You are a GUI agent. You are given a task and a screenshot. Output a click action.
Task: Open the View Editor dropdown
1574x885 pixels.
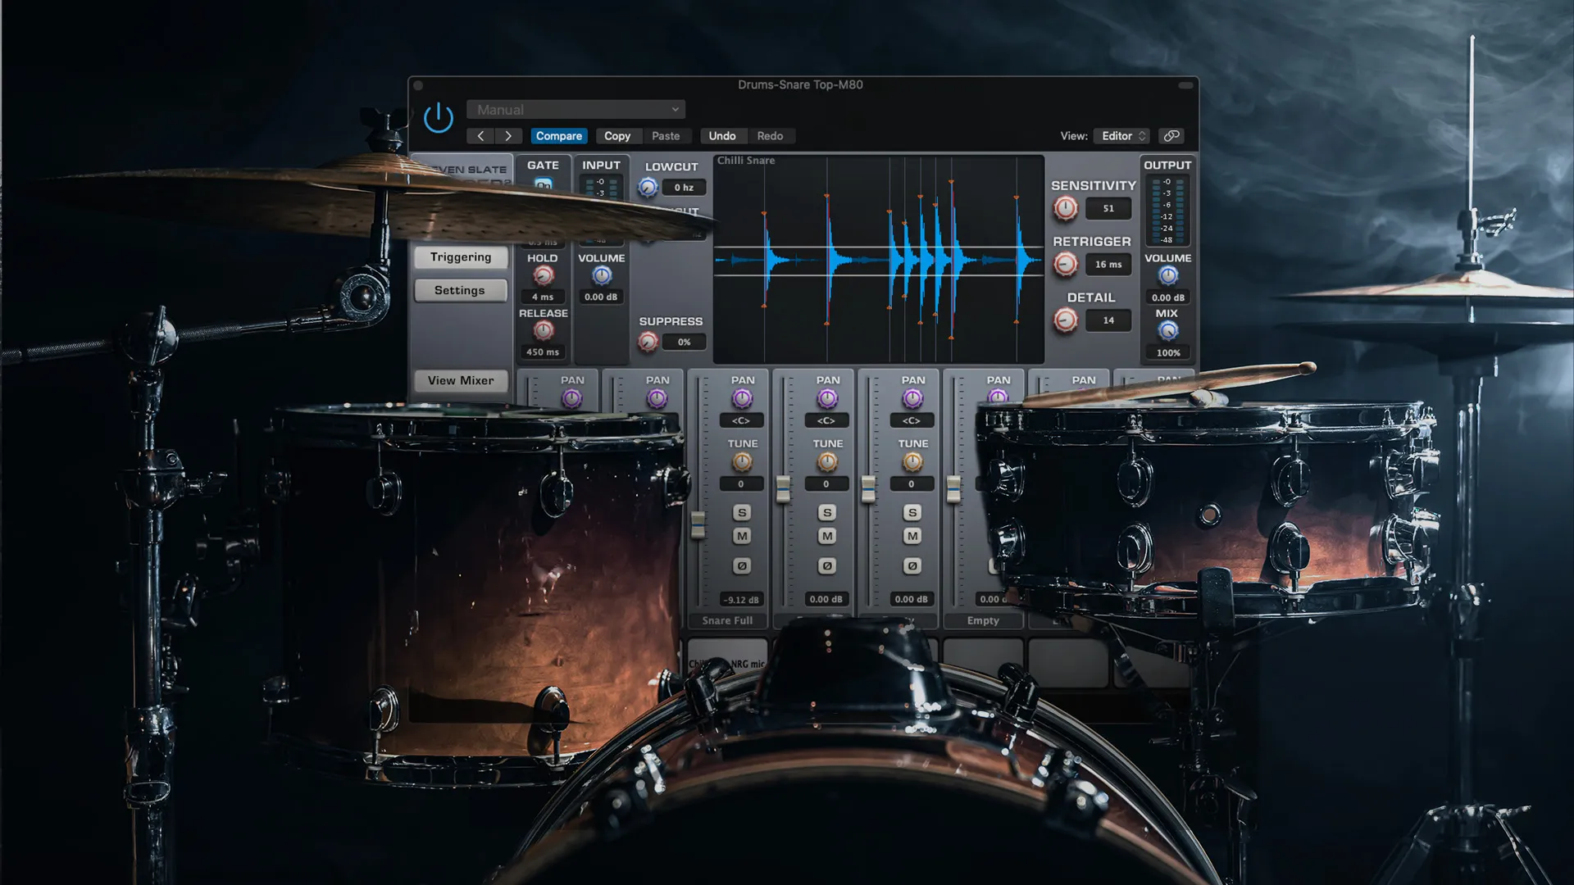(x=1122, y=136)
